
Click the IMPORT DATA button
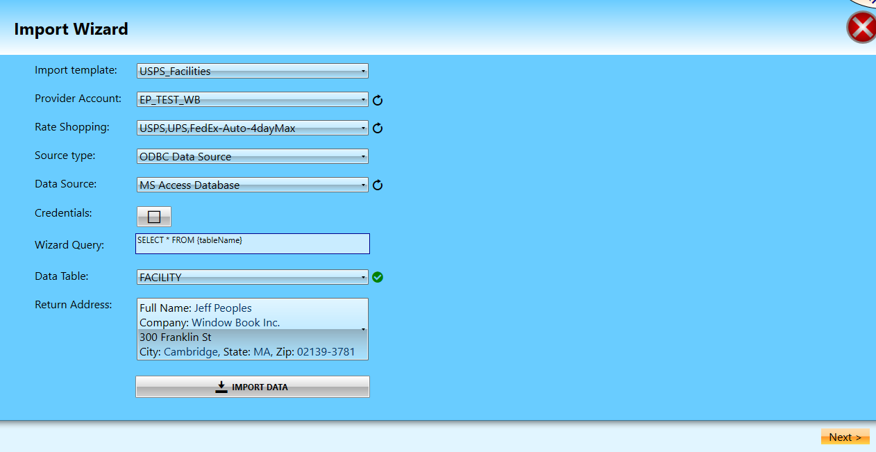(x=253, y=387)
